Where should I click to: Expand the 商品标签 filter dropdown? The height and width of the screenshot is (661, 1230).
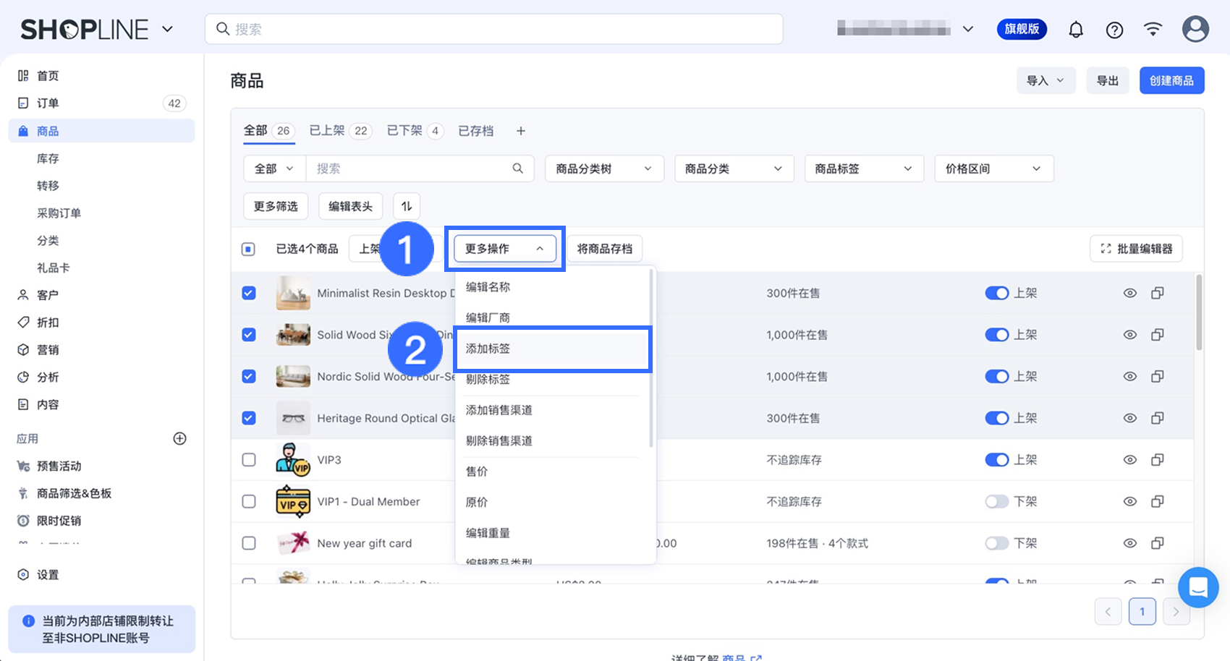863,169
